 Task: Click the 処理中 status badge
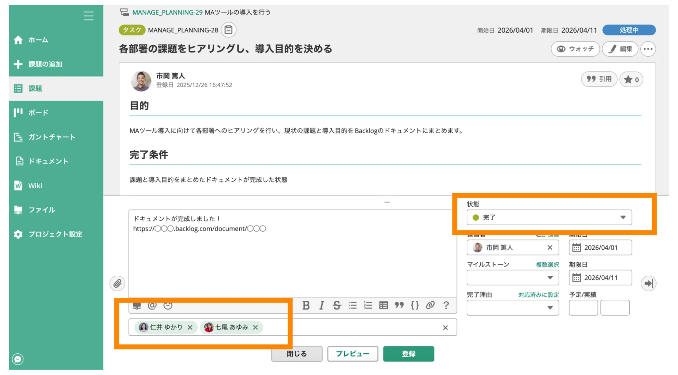pyautogui.click(x=629, y=30)
